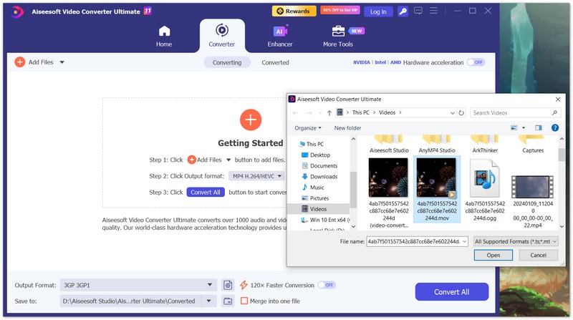Go back in the file dialog
Viewport: 573px width, 320px height.
[296, 113]
